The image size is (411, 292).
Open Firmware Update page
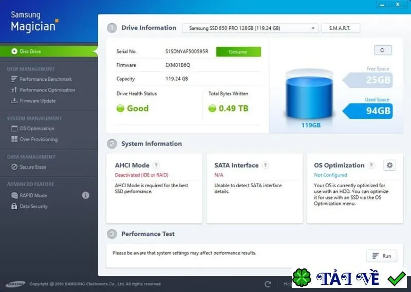(38, 101)
